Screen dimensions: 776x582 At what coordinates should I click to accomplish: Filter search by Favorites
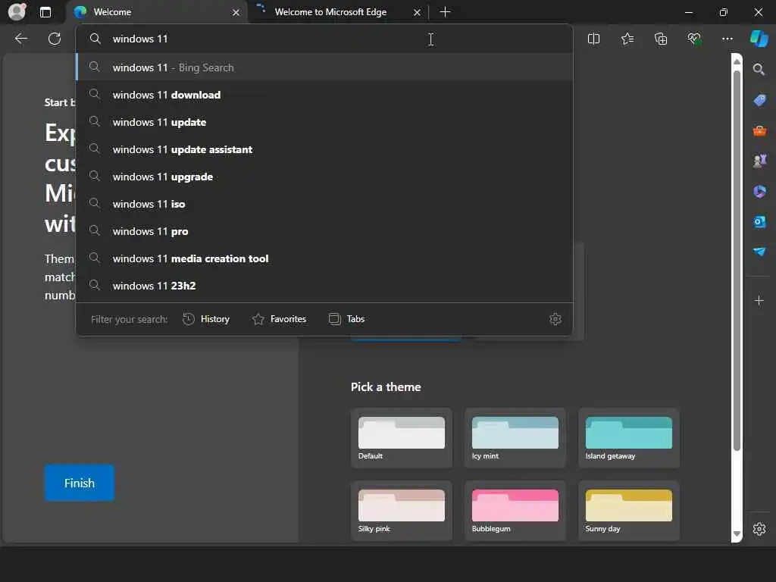click(x=279, y=319)
